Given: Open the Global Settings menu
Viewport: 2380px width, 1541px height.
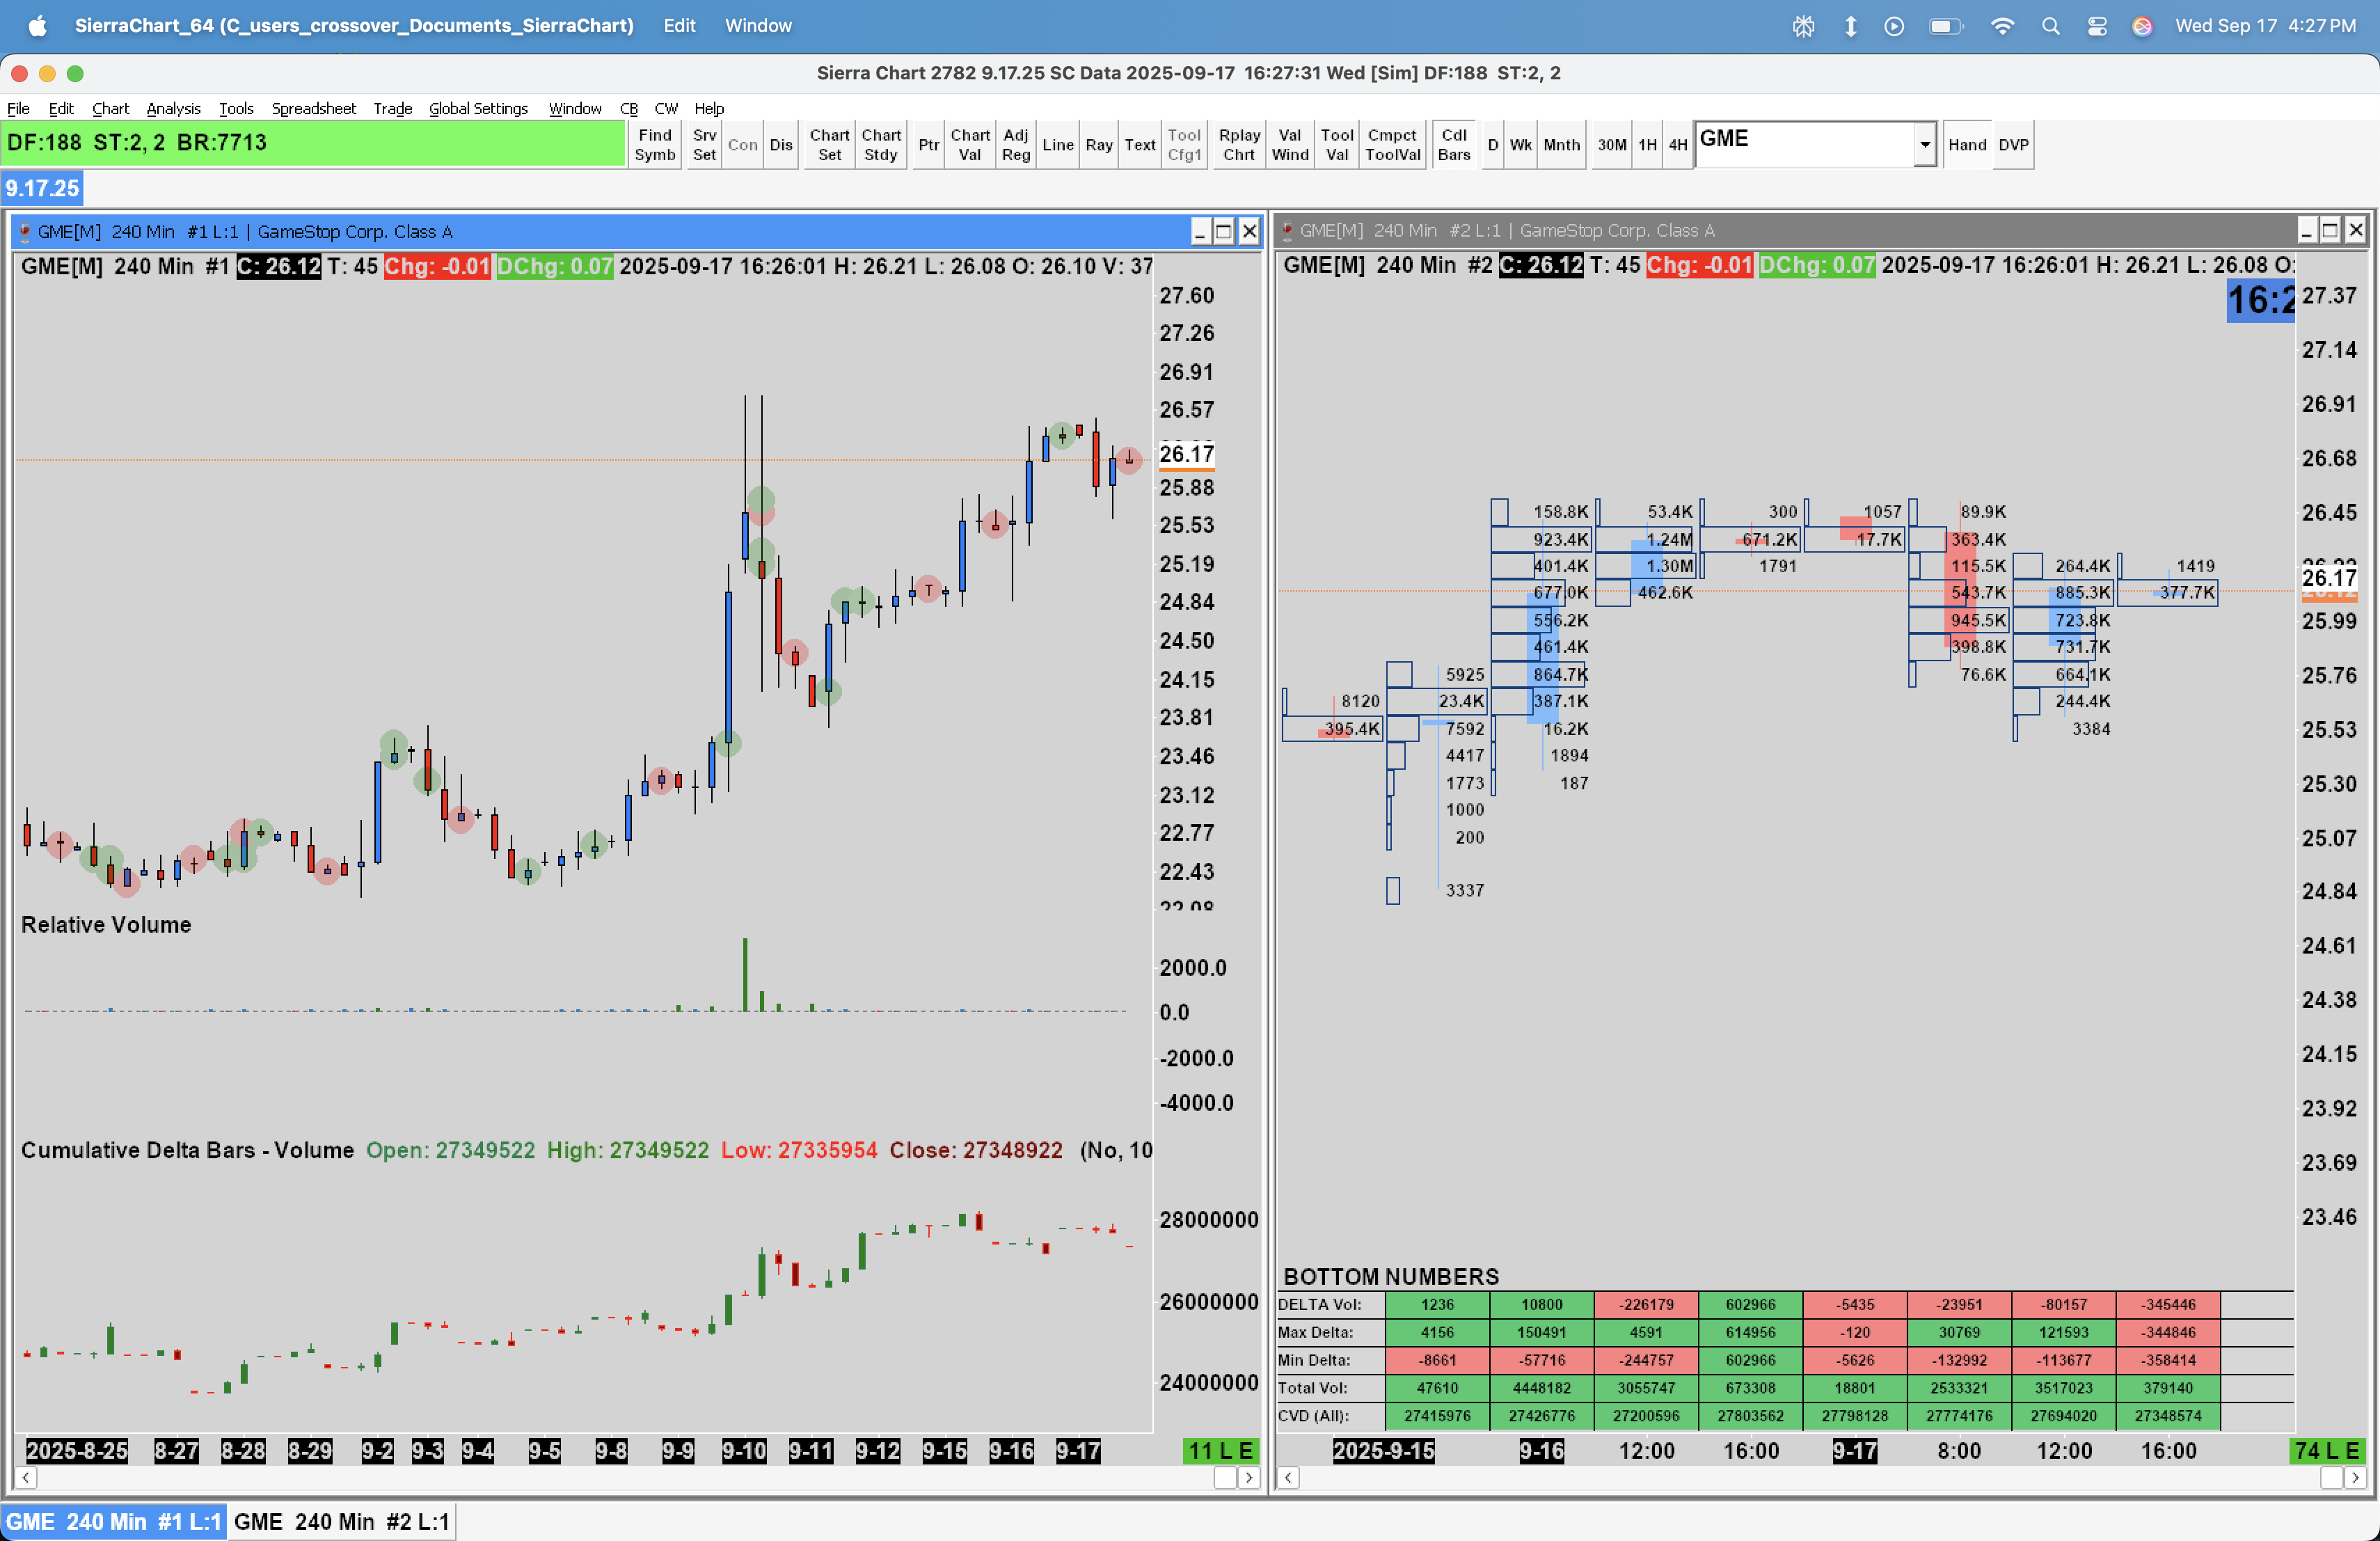Looking at the screenshot, I should point(478,108).
